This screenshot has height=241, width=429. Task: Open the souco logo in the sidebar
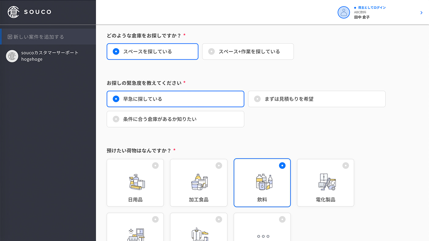pyautogui.click(x=29, y=12)
